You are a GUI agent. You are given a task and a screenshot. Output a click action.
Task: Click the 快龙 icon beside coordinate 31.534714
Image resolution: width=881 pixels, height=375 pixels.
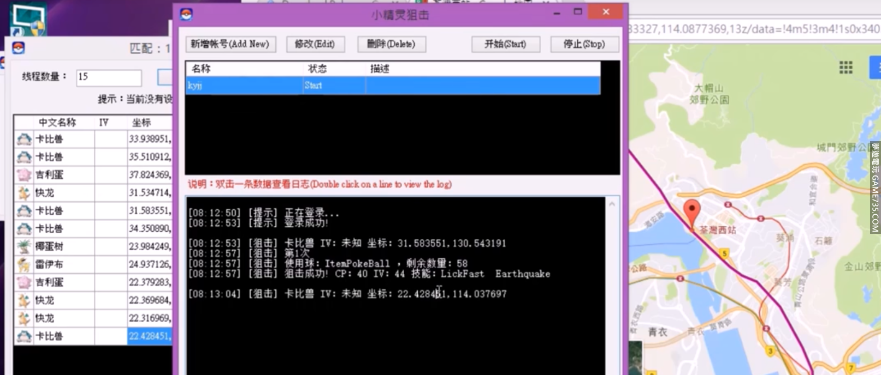coord(24,193)
